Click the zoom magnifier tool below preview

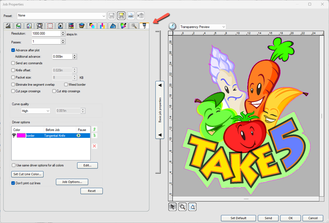coord(182,207)
